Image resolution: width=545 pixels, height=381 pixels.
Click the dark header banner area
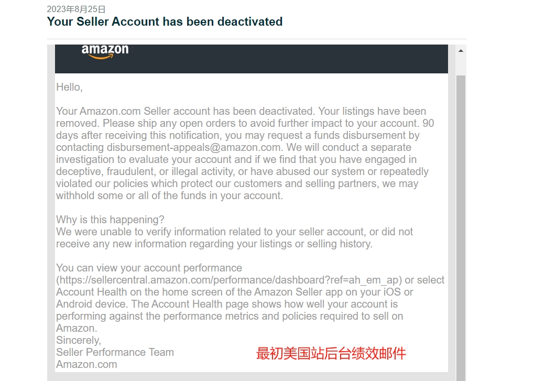[x=252, y=59]
